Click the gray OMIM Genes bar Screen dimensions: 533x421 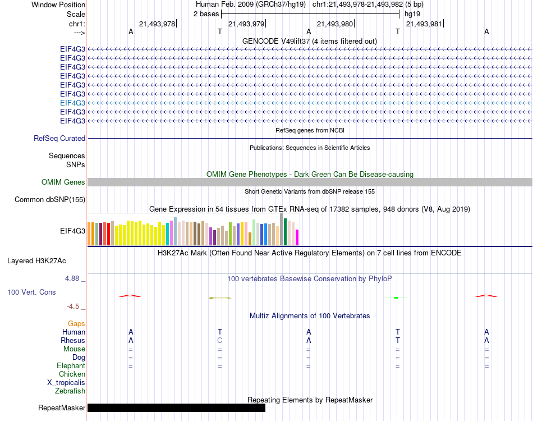point(310,182)
